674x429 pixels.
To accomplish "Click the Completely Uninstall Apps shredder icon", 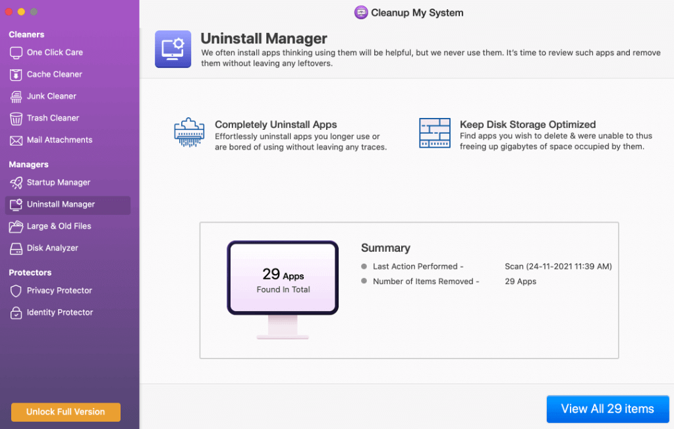I will pyautogui.click(x=189, y=132).
